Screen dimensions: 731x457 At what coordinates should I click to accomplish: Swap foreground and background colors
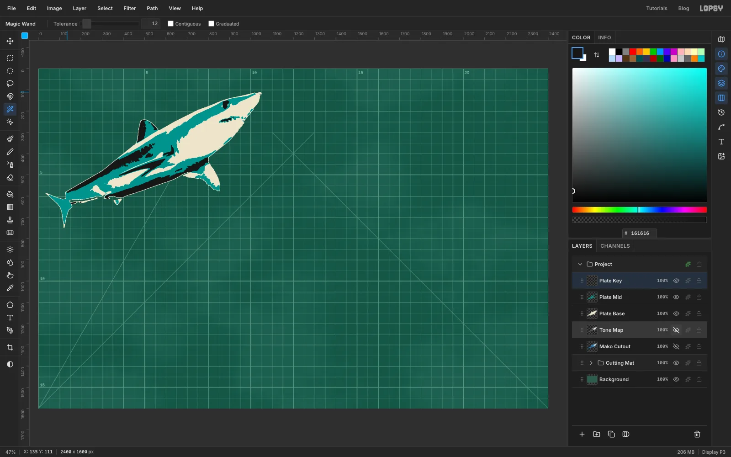(x=597, y=55)
